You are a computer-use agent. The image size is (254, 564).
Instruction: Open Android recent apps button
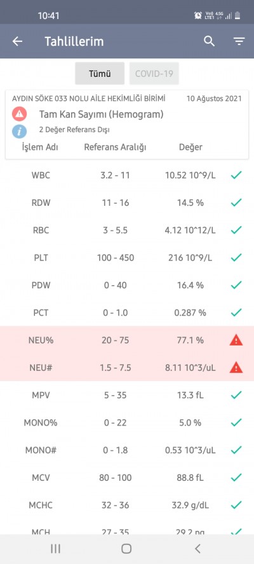tap(55, 549)
